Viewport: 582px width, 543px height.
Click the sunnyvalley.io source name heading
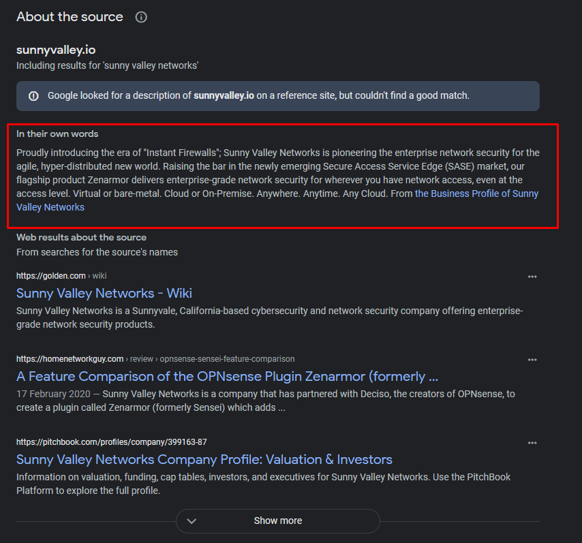(x=56, y=50)
